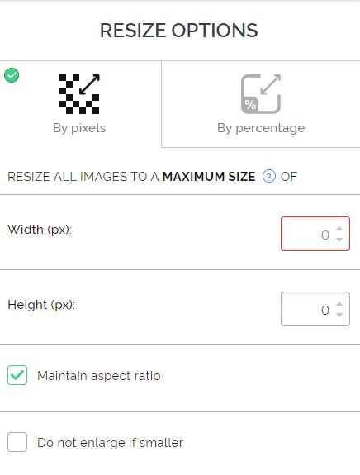Click the Height (px) label
Viewport: 360px width, 475px height.
click(x=41, y=305)
